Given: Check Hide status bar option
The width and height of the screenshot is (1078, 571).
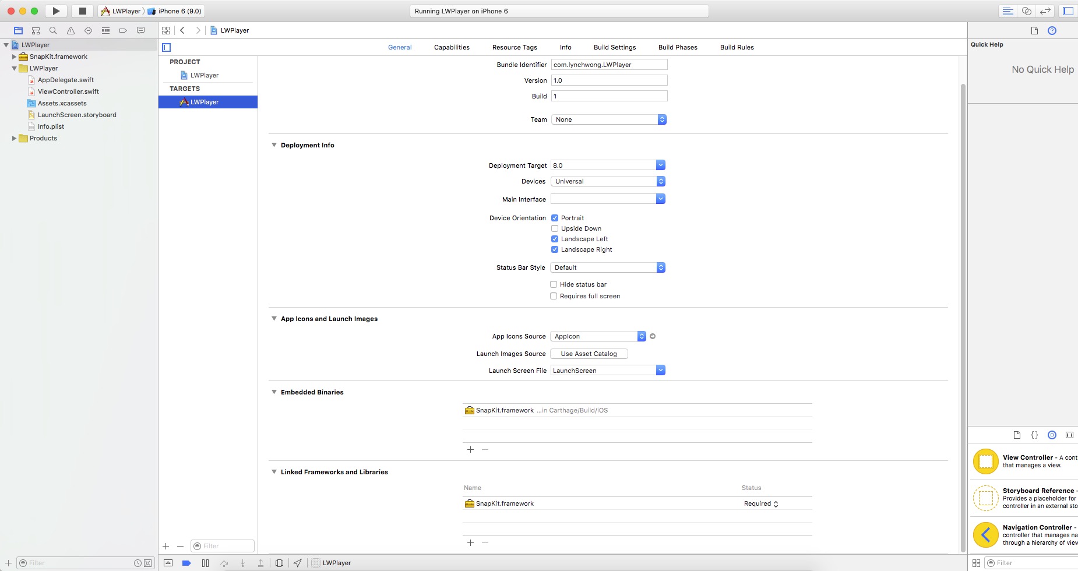Looking at the screenshot, I should click(x=554, y=284).
